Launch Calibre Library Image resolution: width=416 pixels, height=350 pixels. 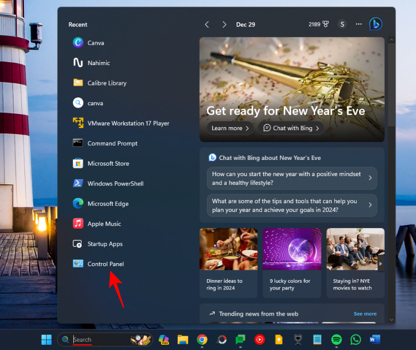[x=107, y=83]
